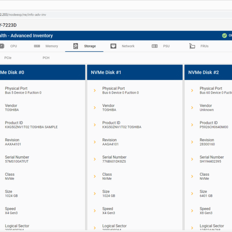Click the NVMe Disk #2 header

pos(208,72)
